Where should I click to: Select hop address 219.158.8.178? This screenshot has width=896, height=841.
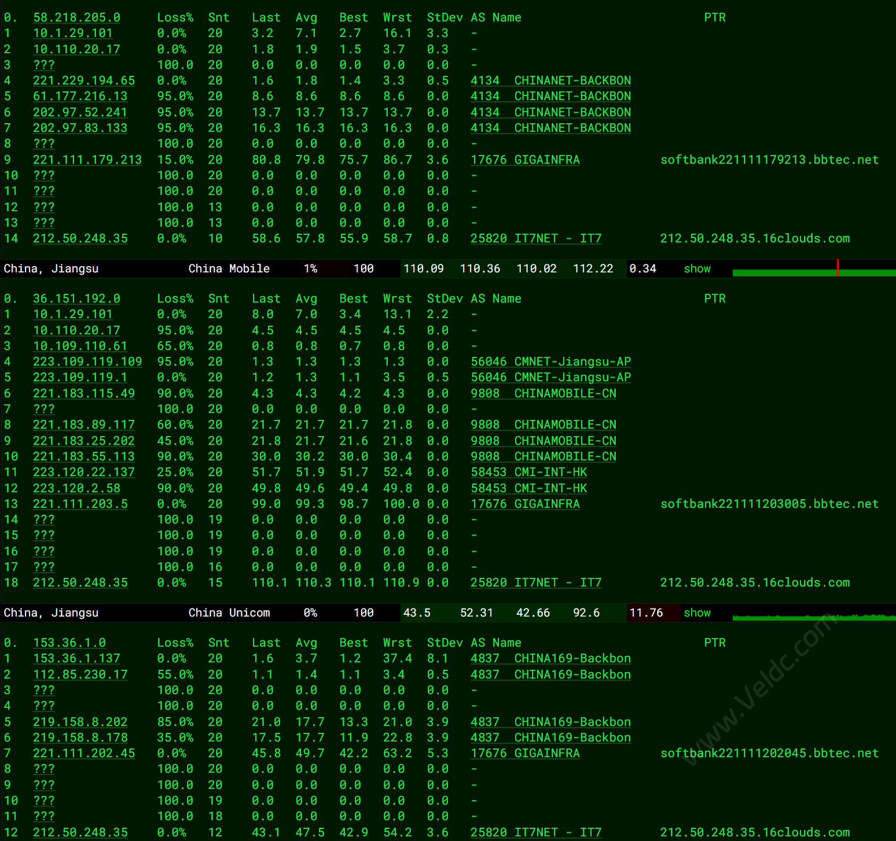click(x=80, y=738)
